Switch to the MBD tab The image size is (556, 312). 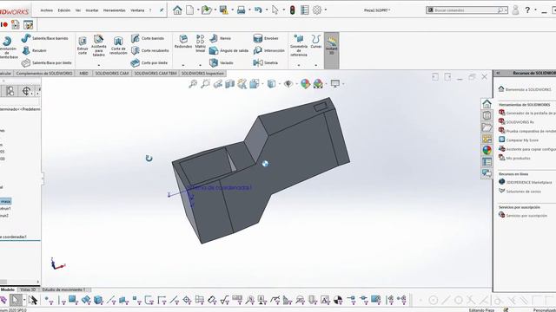click(83, 73)
